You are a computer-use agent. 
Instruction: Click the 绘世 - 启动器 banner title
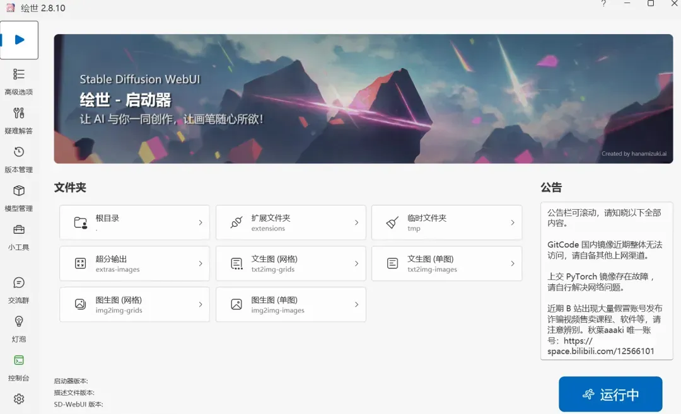click(125, 100)
